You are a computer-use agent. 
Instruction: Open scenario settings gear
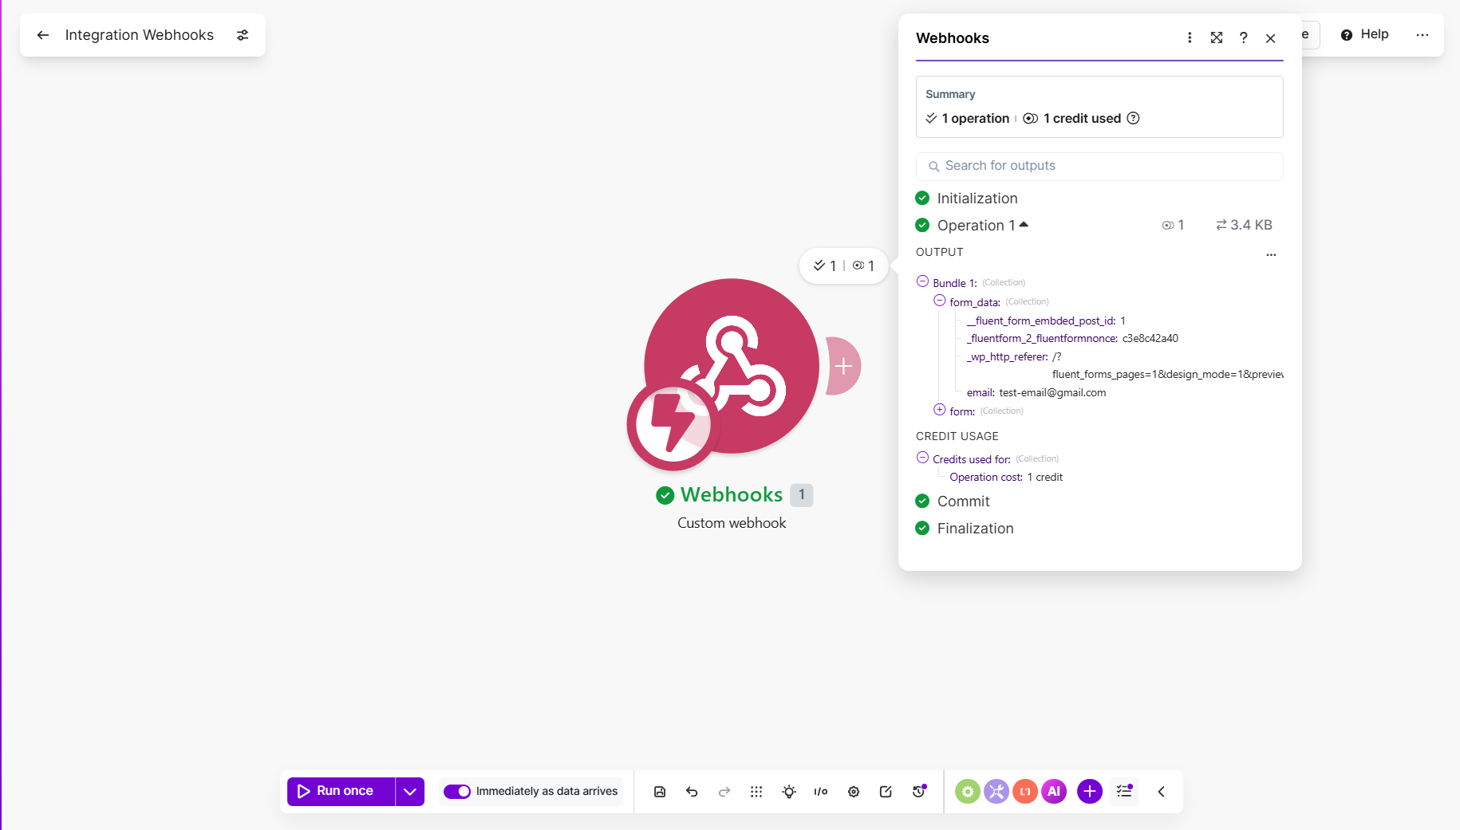[x=854, y=792]
